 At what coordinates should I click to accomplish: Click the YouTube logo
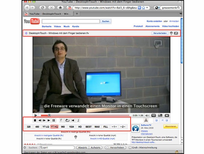pyautogui.click(x=31, y=21)
